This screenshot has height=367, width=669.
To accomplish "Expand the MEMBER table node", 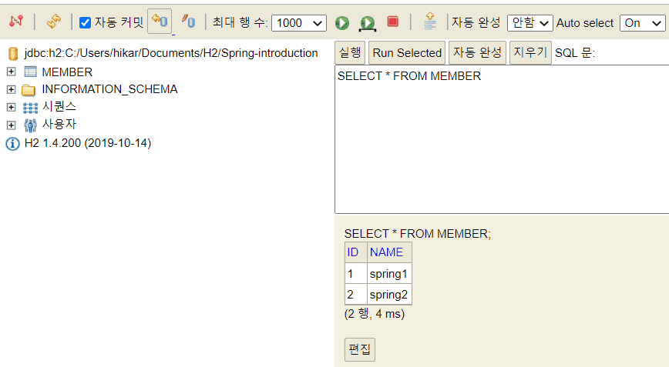I will tap(12, 72).
